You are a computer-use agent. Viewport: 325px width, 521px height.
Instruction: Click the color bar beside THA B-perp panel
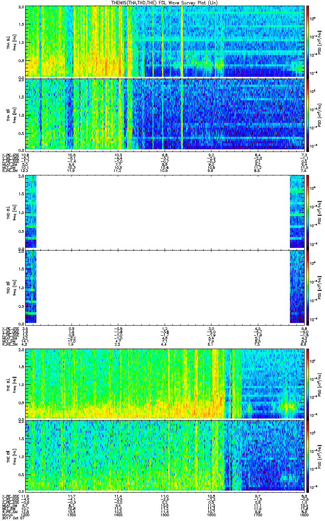(308, 41)
